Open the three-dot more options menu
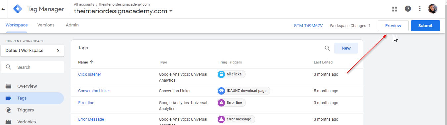 point(420,9)
